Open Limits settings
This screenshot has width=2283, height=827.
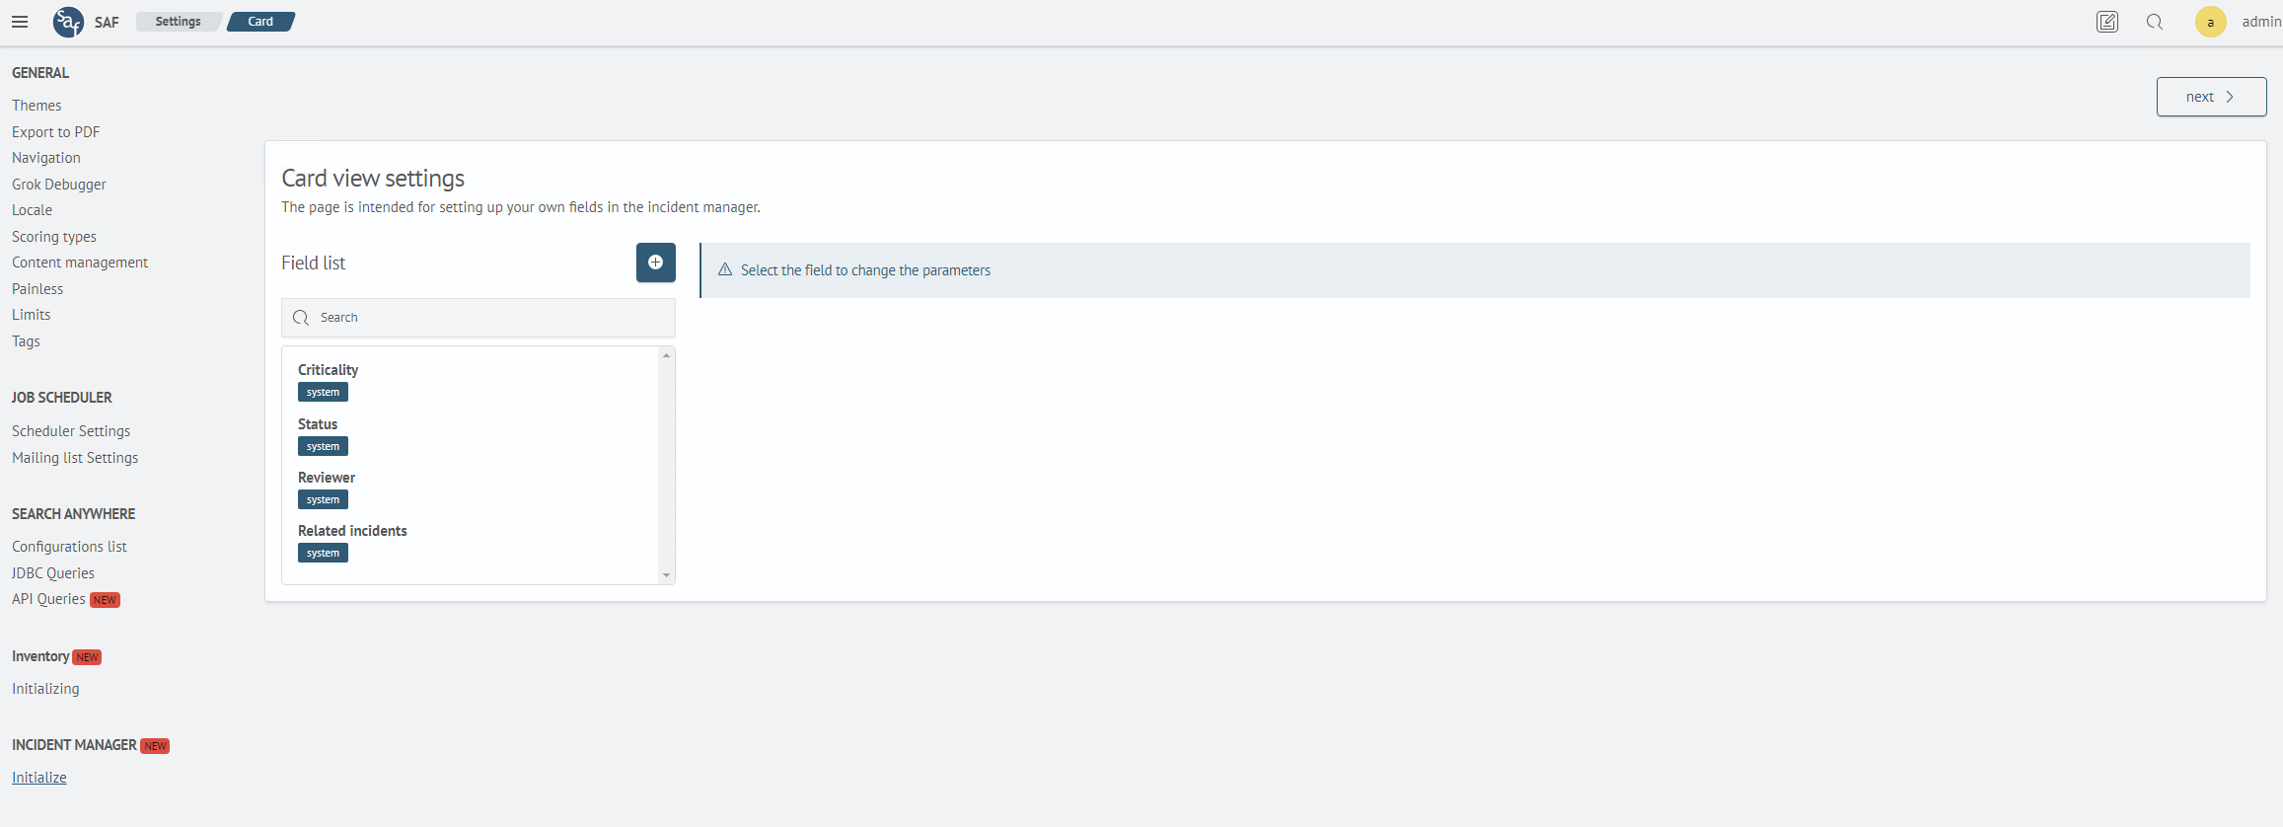(x=32, y=315)
